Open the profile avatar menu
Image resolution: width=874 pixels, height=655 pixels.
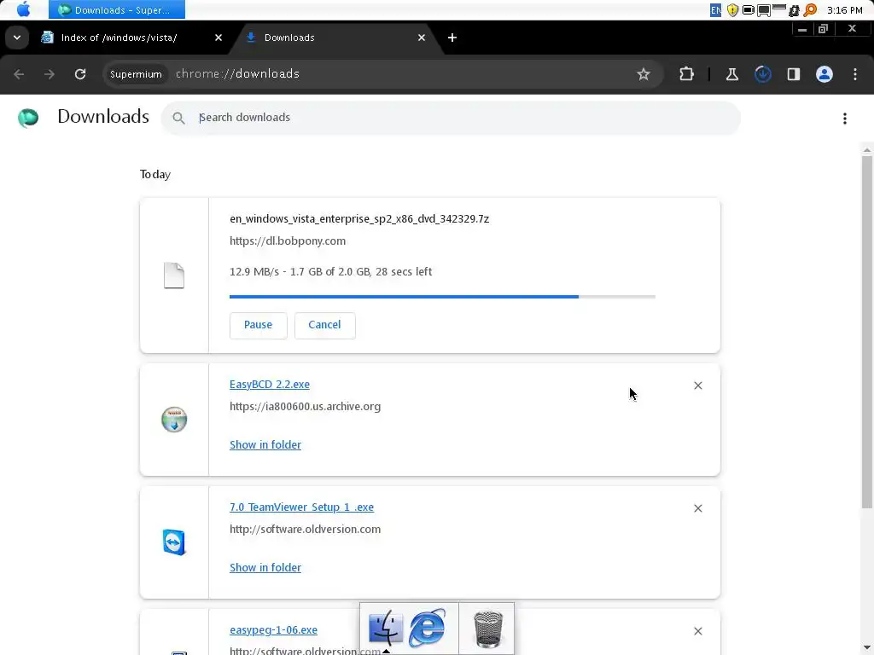[824, 74]
